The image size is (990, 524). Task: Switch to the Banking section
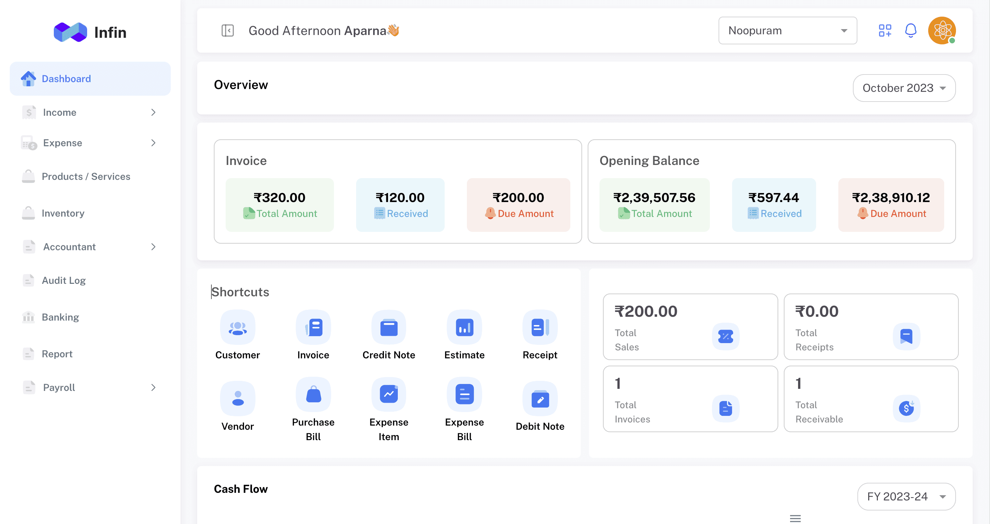tap(60, 317)
